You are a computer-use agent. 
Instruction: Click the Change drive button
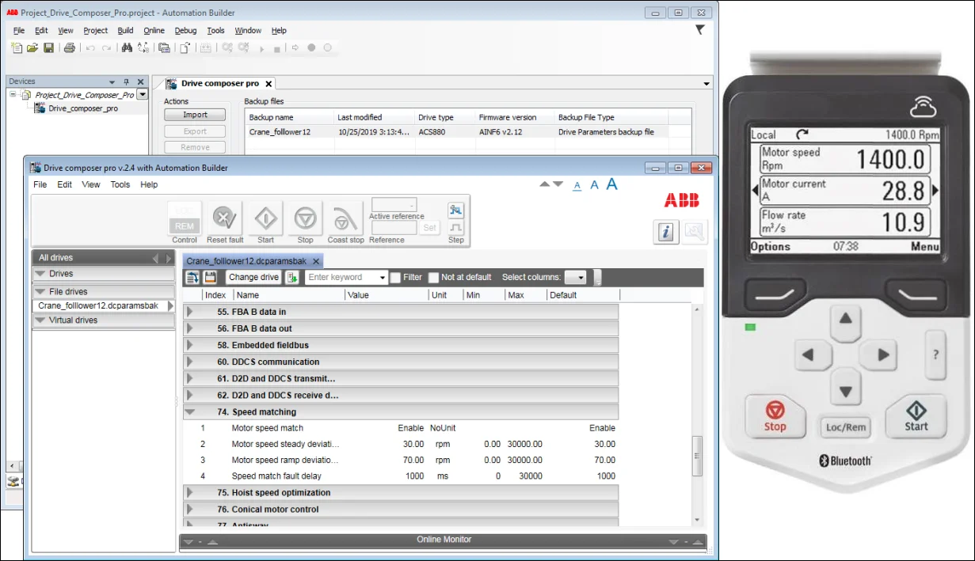tap(253, 277)
